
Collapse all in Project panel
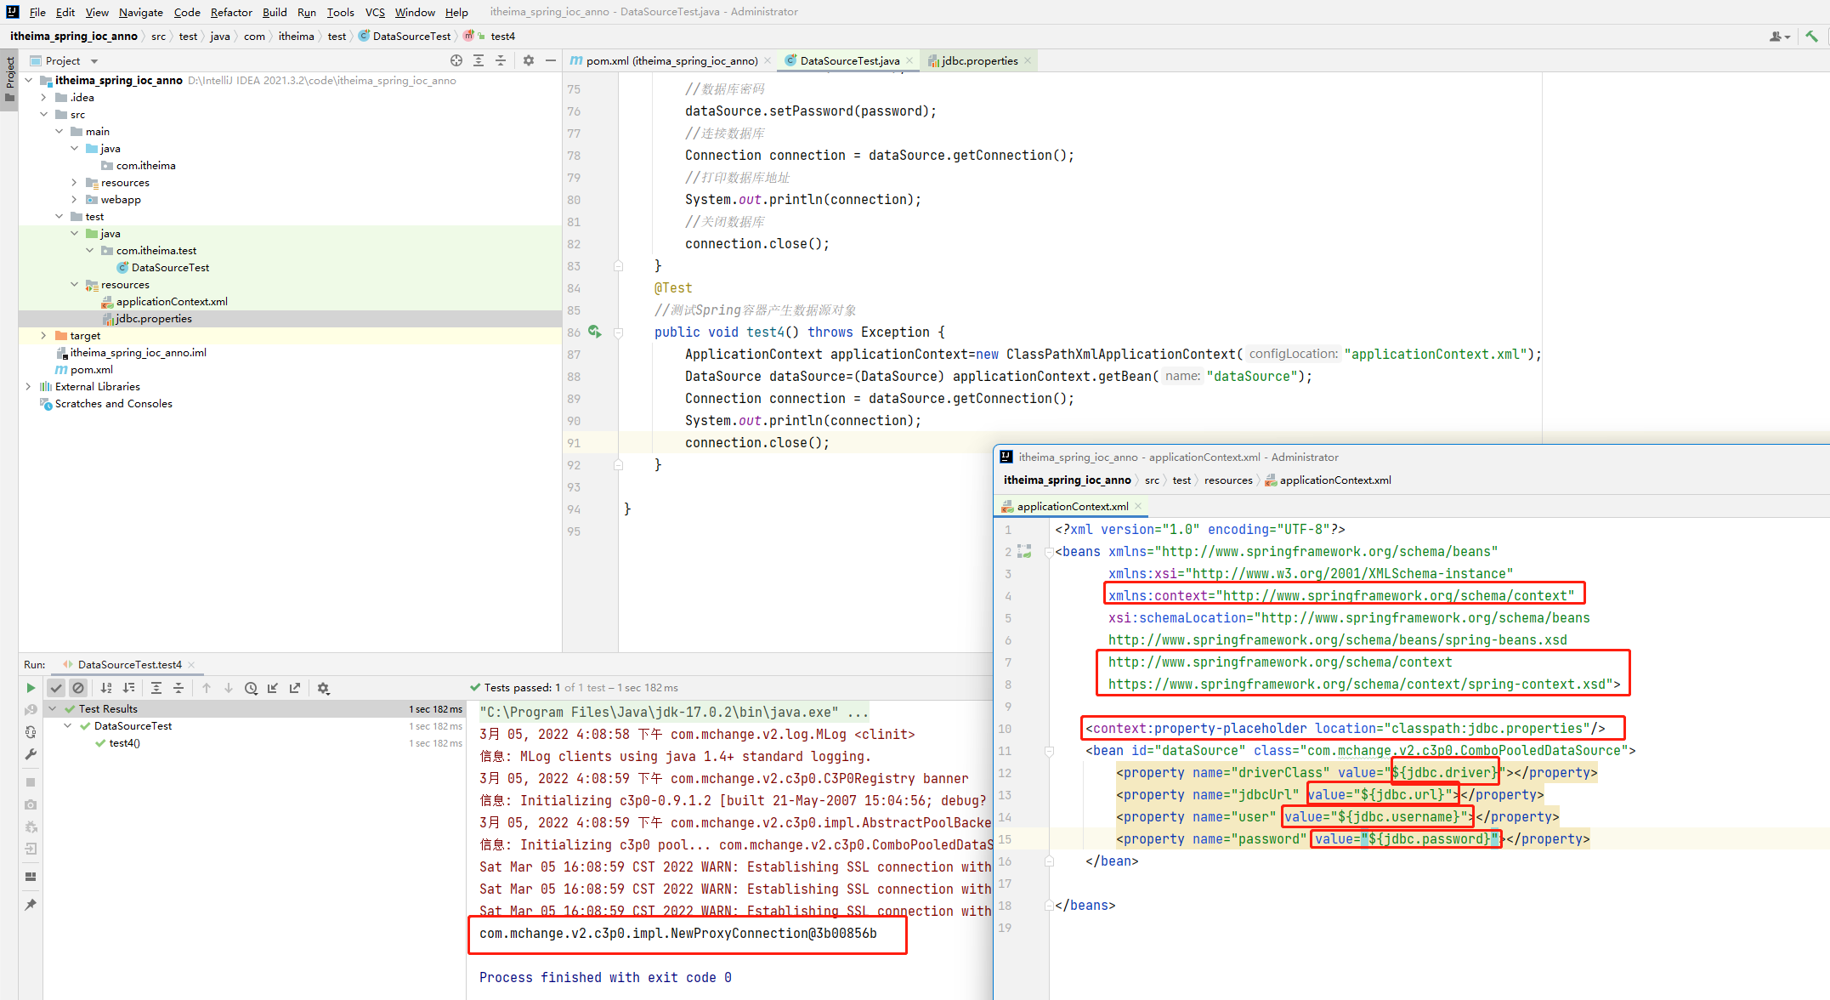501,60
